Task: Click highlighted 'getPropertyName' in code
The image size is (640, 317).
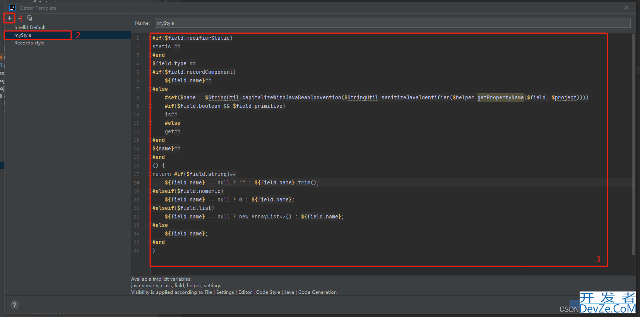Action: tap(500, 97)
